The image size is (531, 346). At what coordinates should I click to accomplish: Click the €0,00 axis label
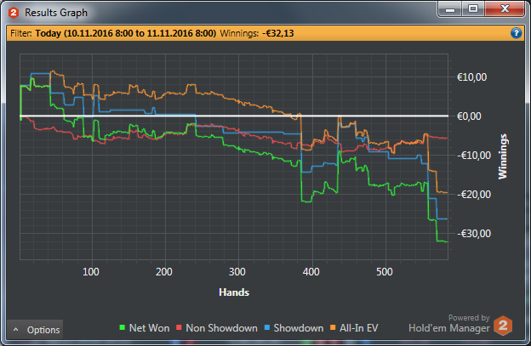point(469,116)
